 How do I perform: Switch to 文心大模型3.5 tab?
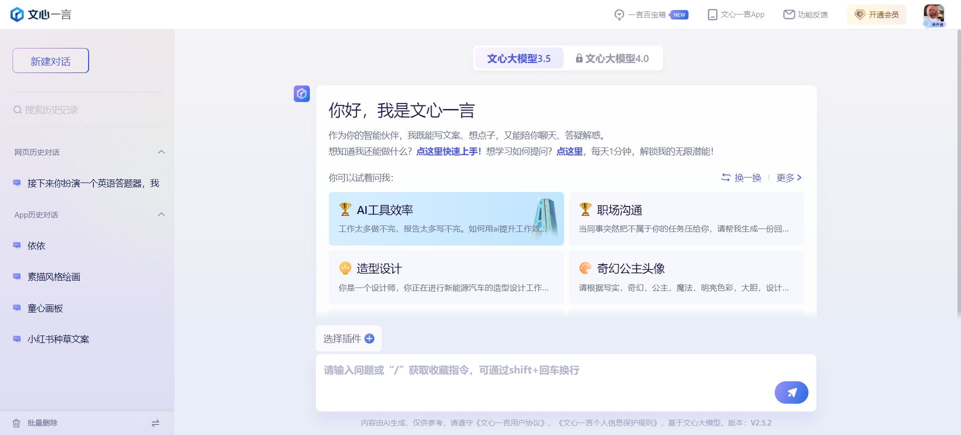(519, 58)
